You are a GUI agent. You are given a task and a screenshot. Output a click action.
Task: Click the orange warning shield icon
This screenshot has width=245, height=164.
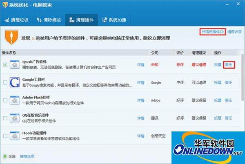(11, 37)
